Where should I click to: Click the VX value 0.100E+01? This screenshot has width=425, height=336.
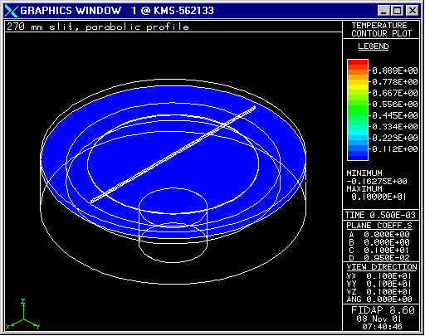(388, 276)
